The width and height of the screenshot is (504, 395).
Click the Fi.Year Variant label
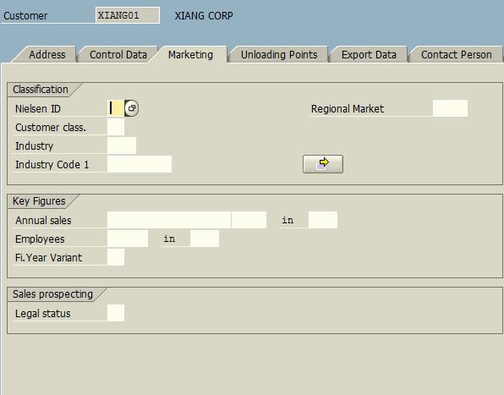[48, 258]
